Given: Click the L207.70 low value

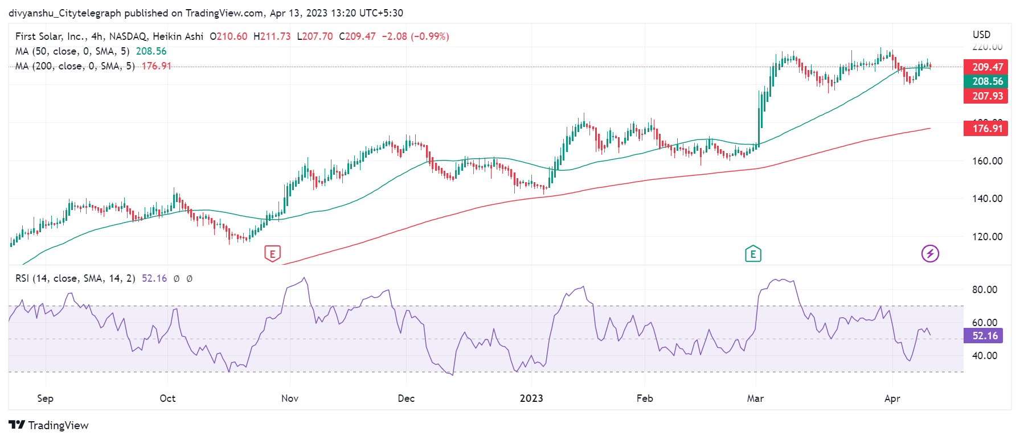Looking at the screenshot, I should point(315,36).
